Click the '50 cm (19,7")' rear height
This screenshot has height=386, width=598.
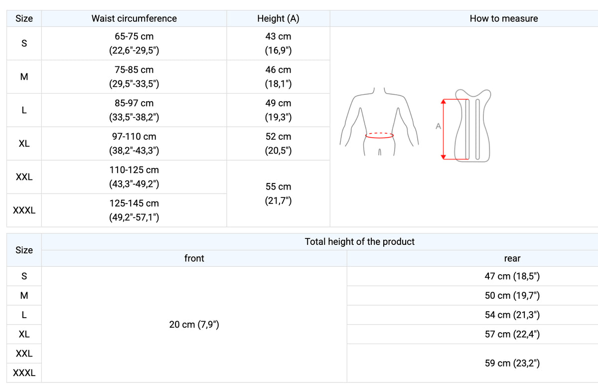pyautogui.click(x=512, y=296)
